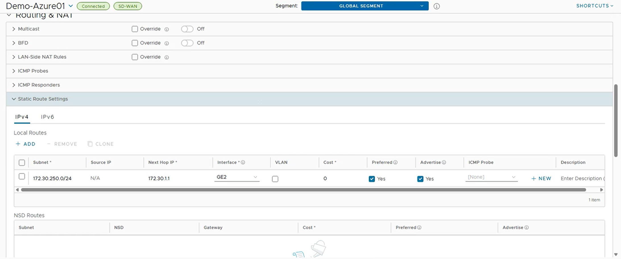
Task: Expand LAN-Side NAT Rules section
Action: tap(14, 57)
